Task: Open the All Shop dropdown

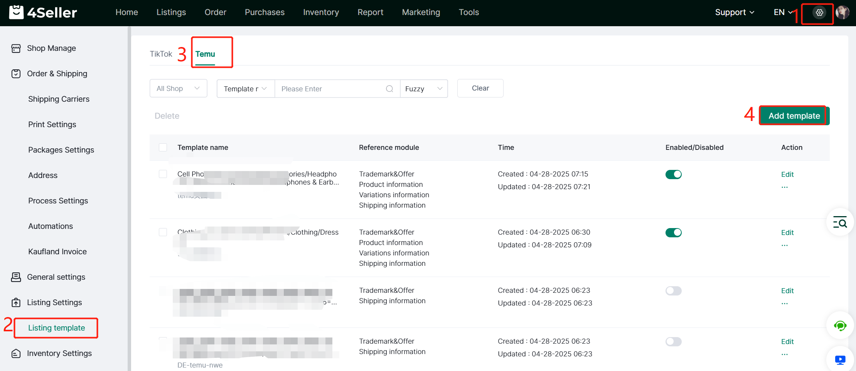Action: 179,89
